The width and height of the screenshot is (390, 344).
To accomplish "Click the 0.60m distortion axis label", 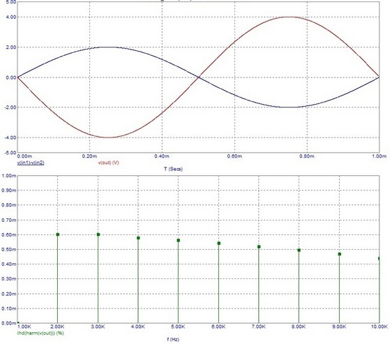I will coord(8,235).
